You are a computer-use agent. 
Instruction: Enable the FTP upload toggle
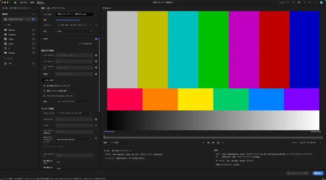[33, 64]
